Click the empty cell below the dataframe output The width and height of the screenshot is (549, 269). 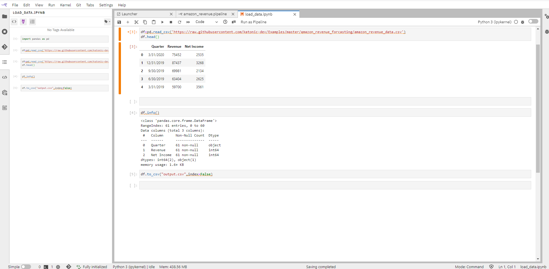coord(335,101)
